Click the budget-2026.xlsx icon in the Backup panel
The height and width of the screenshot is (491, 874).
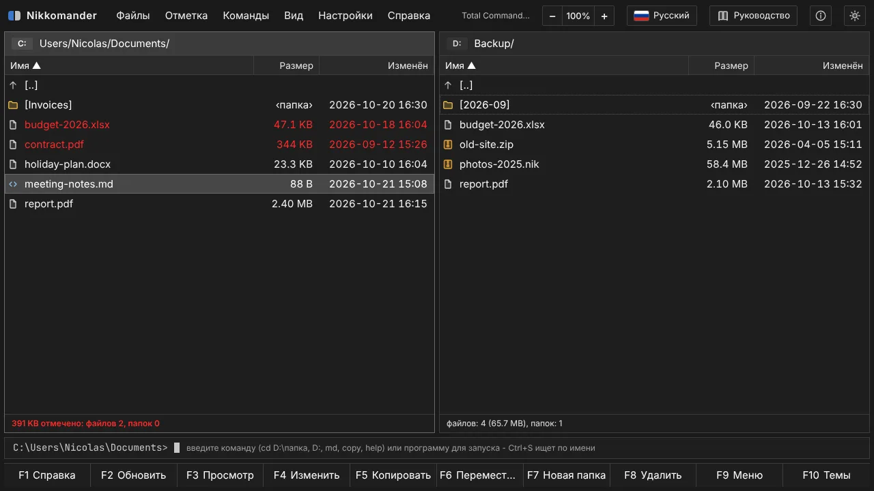[448, 125]
